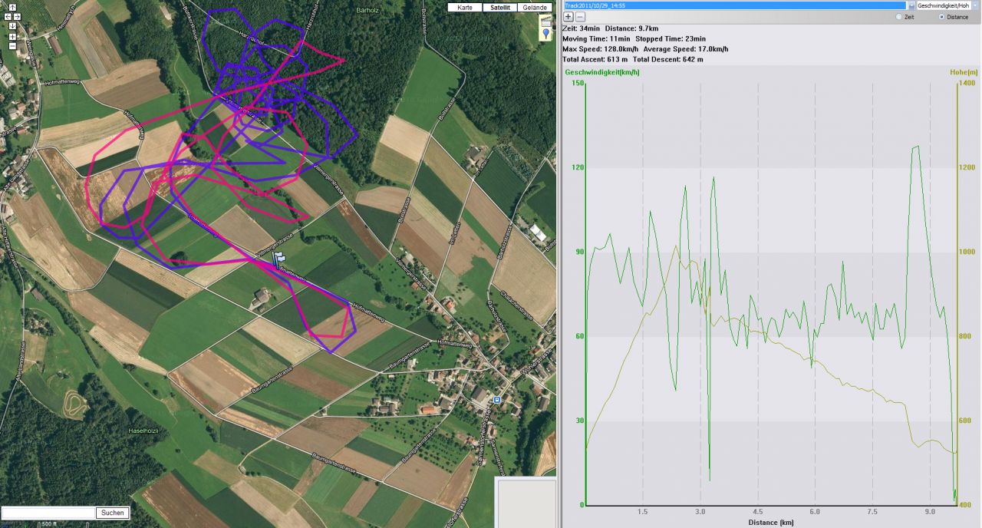Pan the map up with the arrow
Image resolution: width=982 pixels, height=528 pixels.
coord(12,7)
